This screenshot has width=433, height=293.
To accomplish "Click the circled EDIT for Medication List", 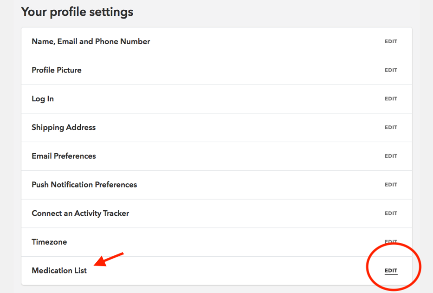I will 391,271.
